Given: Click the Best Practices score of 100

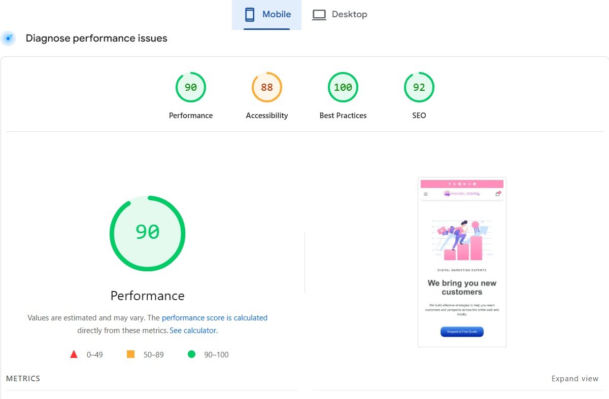Looking at the screenshot, I should coord(343,87).
